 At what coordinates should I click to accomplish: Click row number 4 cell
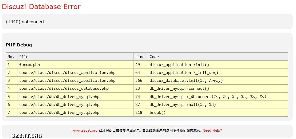pos(12,88)
